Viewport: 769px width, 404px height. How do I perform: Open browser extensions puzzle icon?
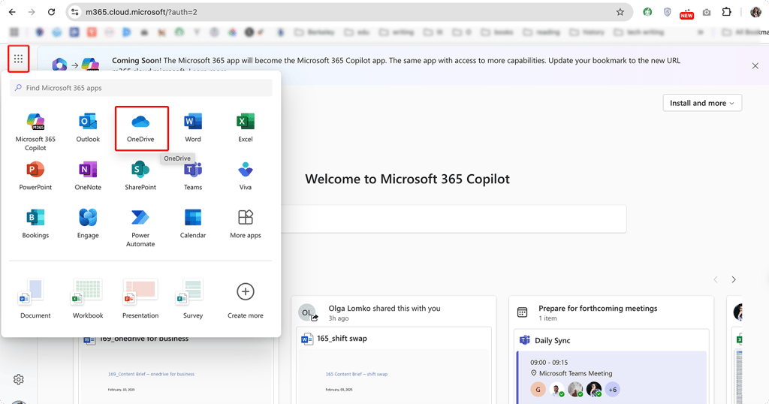point(726,12)
